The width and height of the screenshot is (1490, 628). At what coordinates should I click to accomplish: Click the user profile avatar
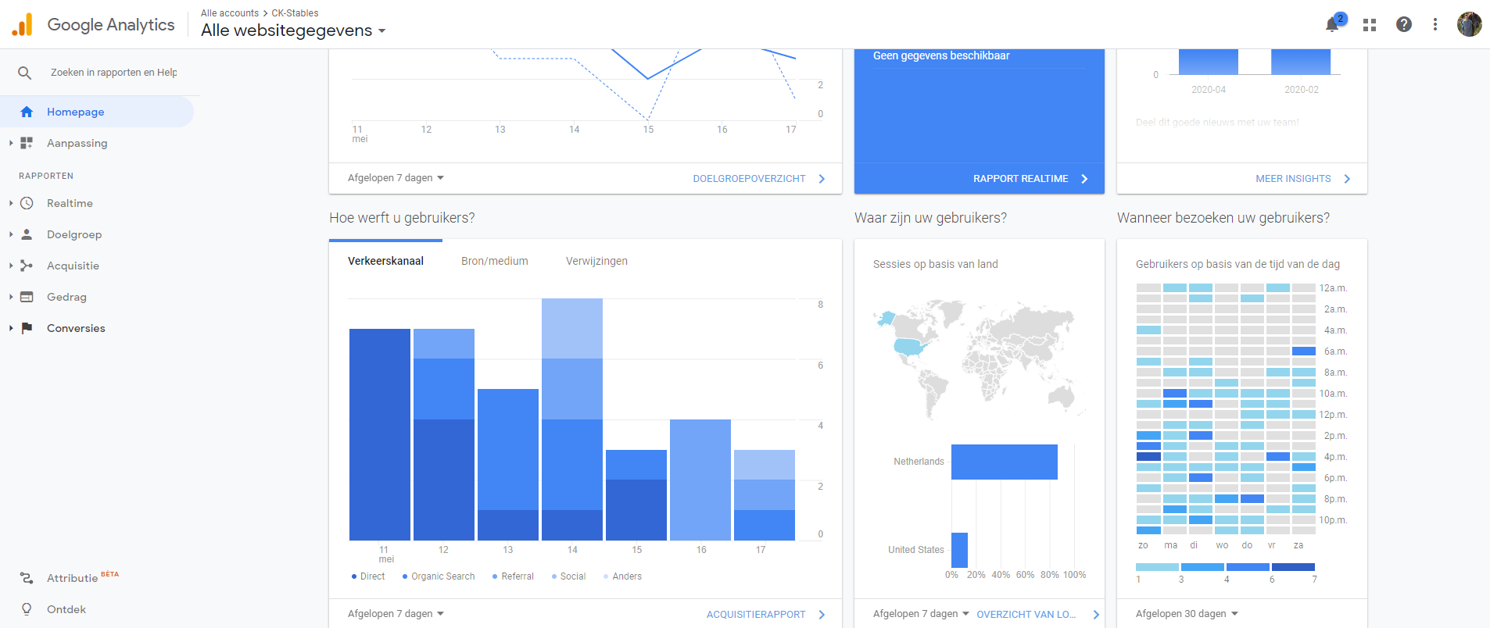(1469, 25)
